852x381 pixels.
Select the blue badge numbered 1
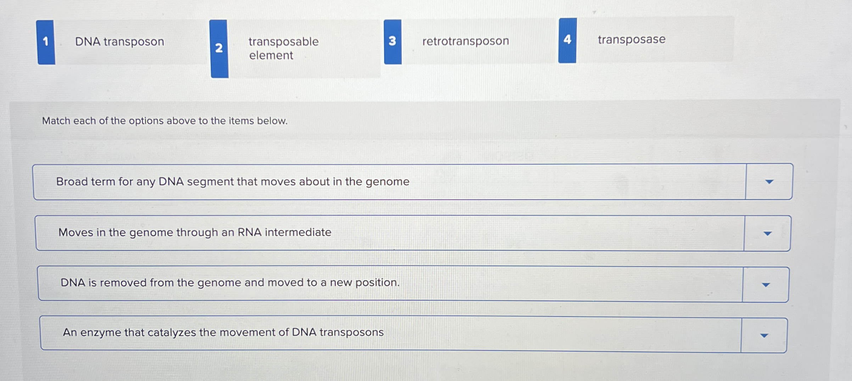pos(45,41)
